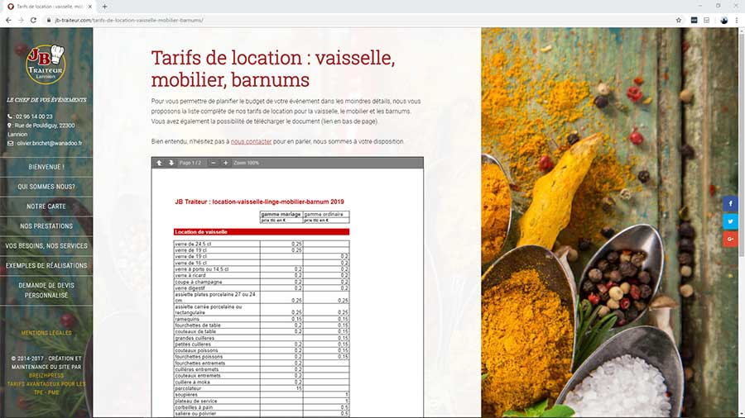Click the percolateur row
Screen dimensions: 745x418
(x=262, y=388)
